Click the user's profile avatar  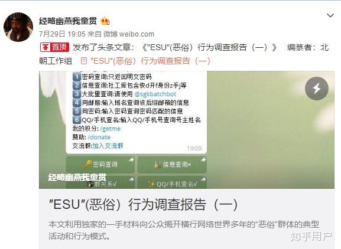18,27
